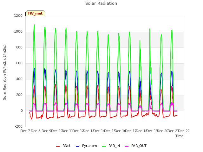Toggle the RNet legend entry
Screen dimensions: 203x152
point(63,146)
